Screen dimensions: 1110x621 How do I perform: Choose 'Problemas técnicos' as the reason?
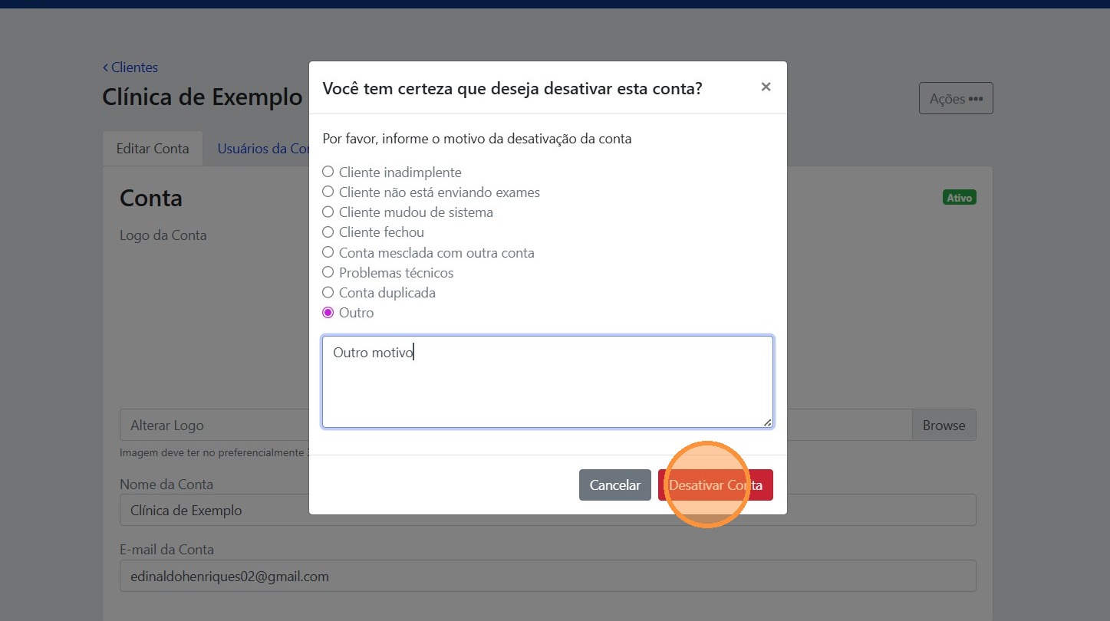click(328, 272)
